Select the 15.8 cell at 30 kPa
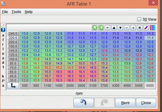 click(x=47, y=80)
